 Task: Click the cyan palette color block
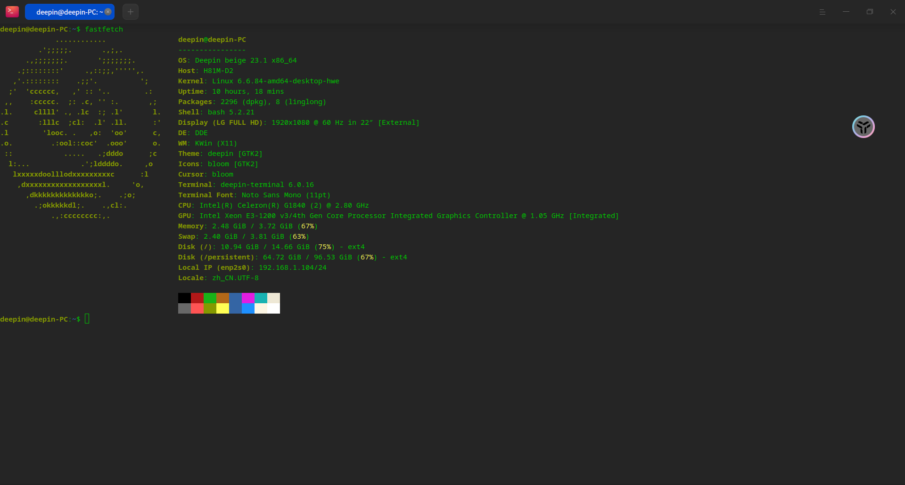pos(261,298)
